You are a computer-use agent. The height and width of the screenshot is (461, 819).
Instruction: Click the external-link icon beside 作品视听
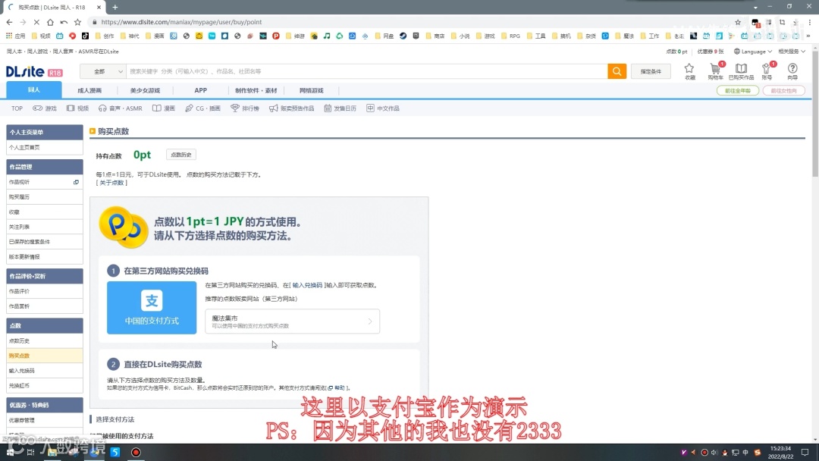coord(77,182)
